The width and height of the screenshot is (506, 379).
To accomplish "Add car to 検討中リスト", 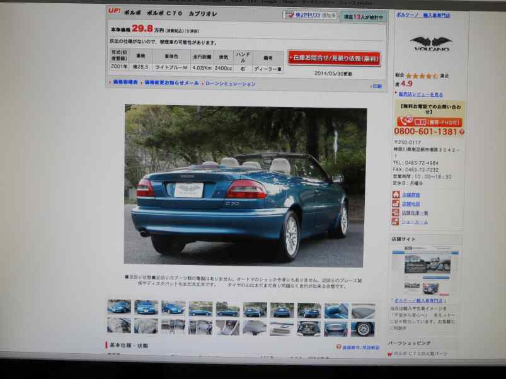I will click(x=310, y=15).
